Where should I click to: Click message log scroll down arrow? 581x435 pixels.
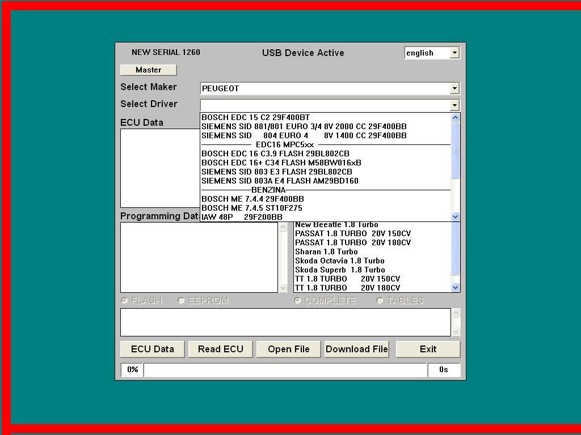click(x=456, y=331)
